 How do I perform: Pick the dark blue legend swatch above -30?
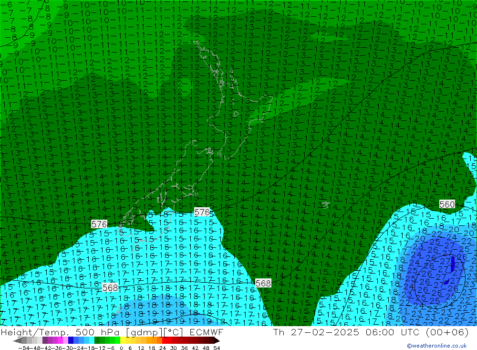coord(71,340)
